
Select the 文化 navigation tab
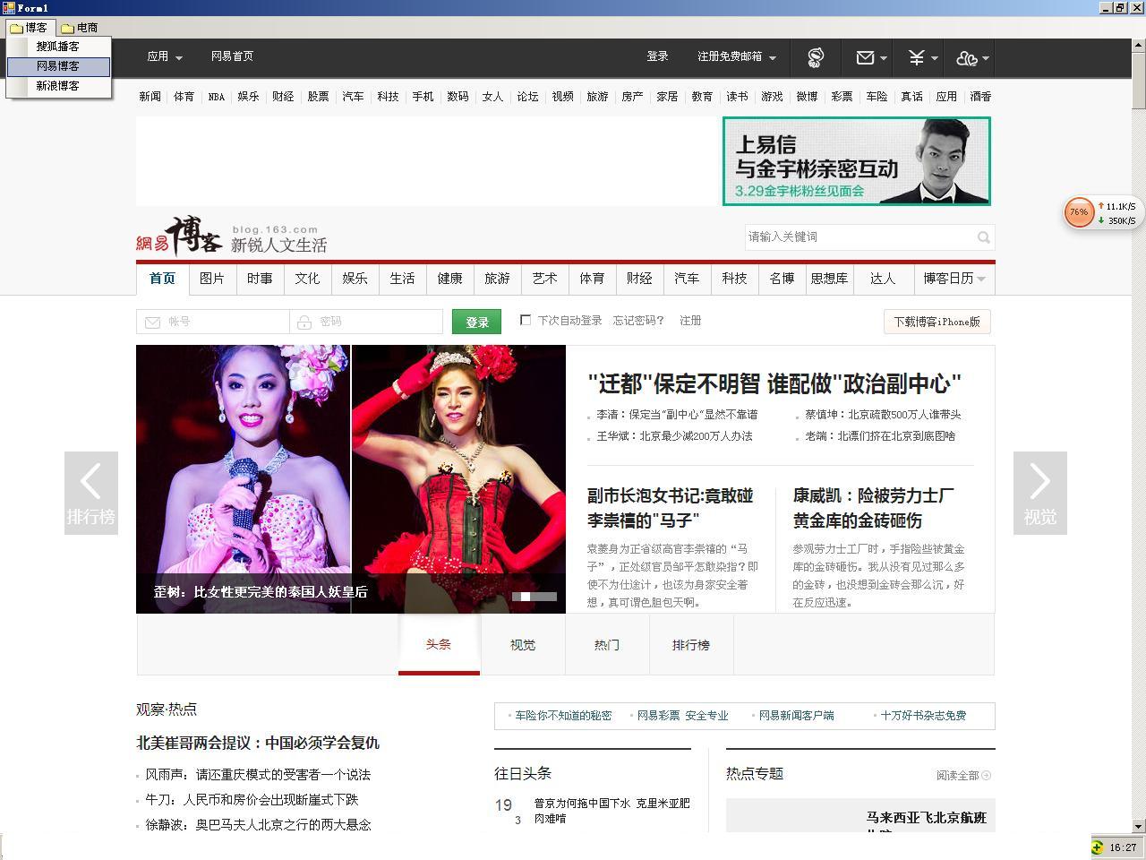tap(307, 279)
